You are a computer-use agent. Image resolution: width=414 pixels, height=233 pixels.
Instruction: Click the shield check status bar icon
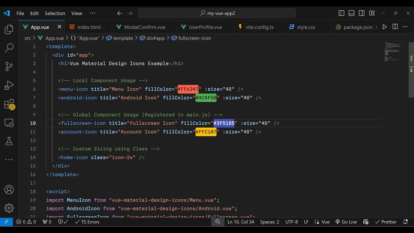point(63,222)
